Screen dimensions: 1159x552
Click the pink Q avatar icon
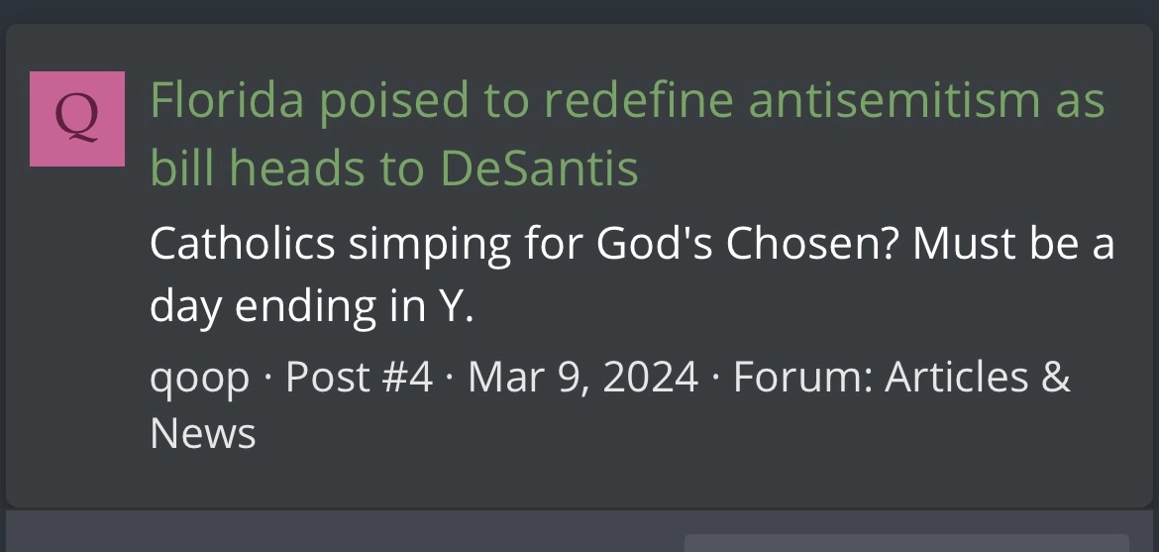(77, 119)
